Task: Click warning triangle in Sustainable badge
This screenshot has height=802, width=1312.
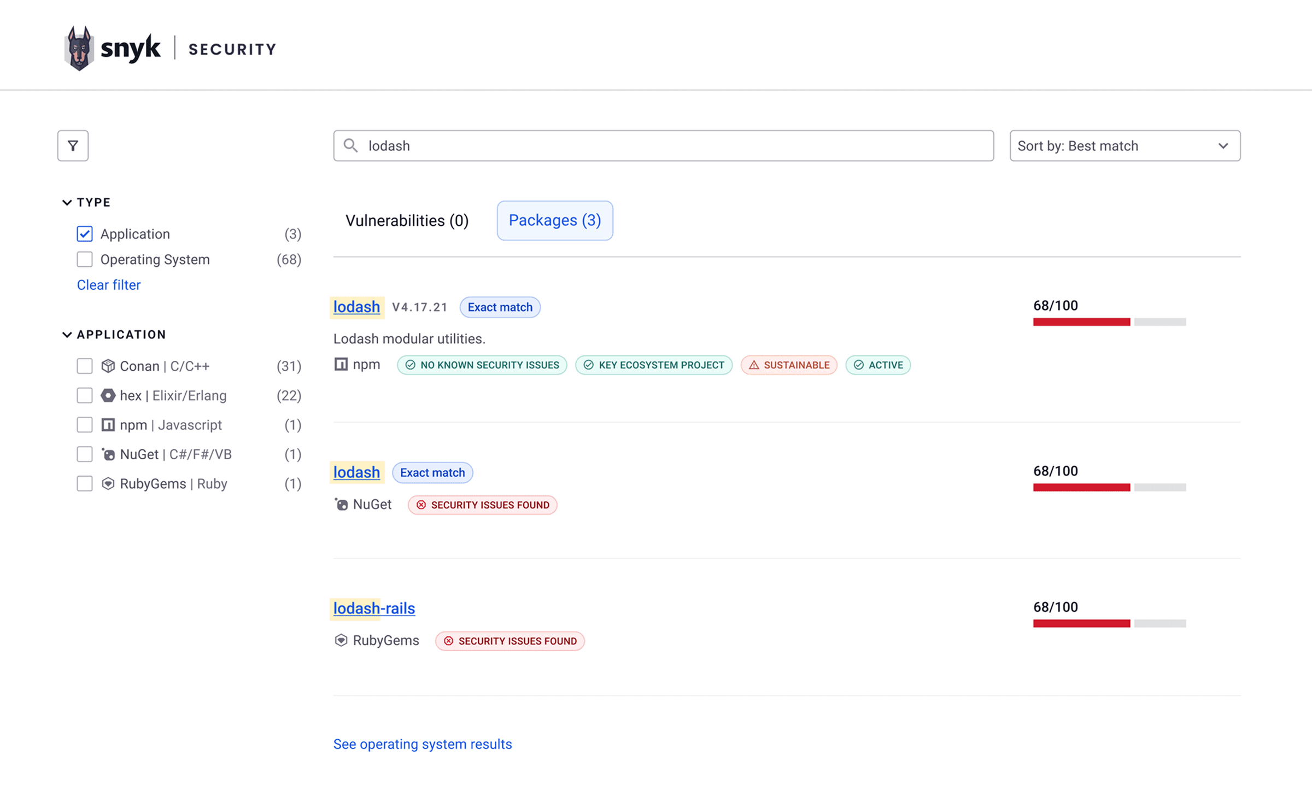Action: (x=754, y=365)
